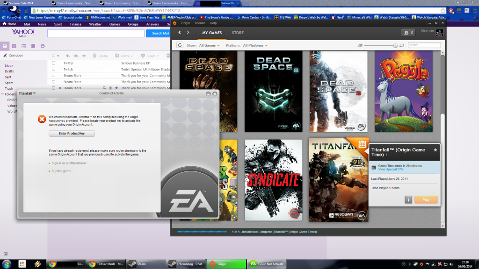
Task: Click the Origin Search field
Action: coord(424,45)
